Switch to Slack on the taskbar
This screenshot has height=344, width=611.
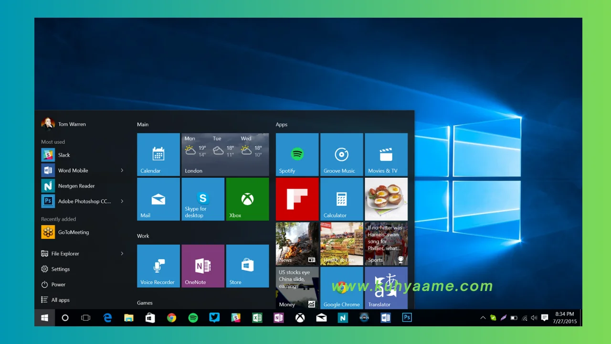236,318
